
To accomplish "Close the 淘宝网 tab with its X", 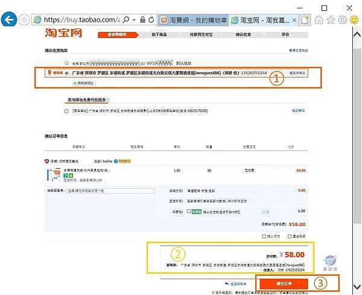I will coord(294,21).
